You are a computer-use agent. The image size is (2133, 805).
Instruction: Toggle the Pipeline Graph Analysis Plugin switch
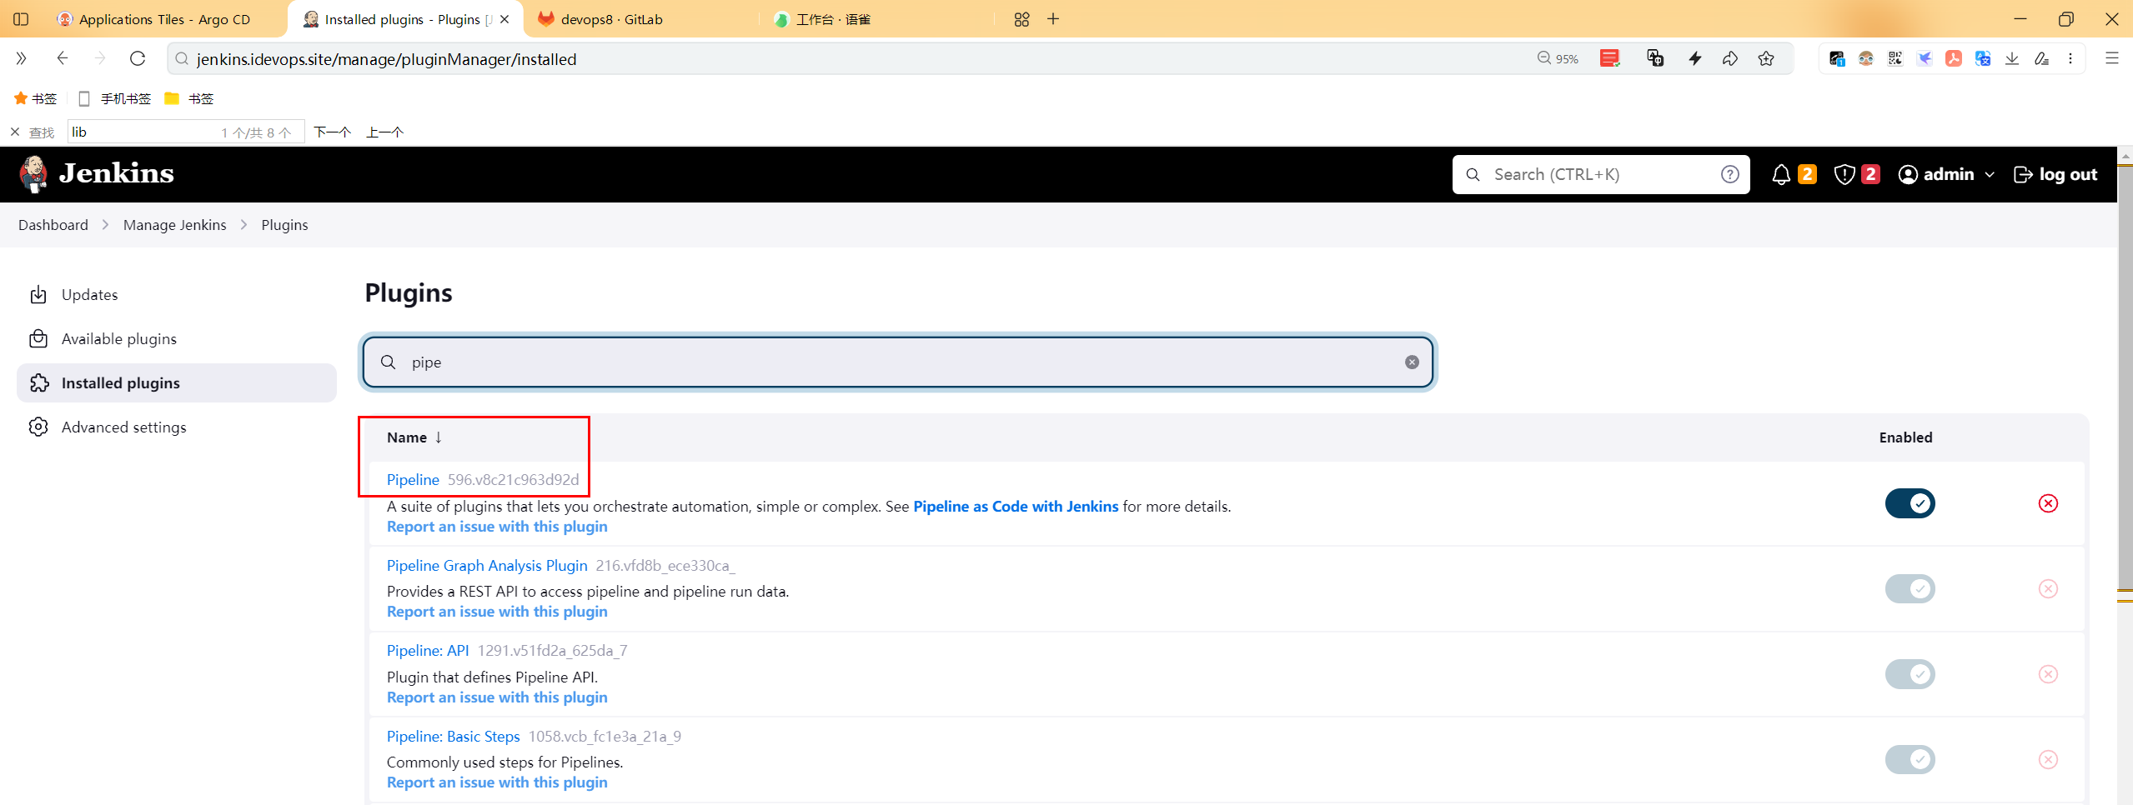click(1910, 588)
